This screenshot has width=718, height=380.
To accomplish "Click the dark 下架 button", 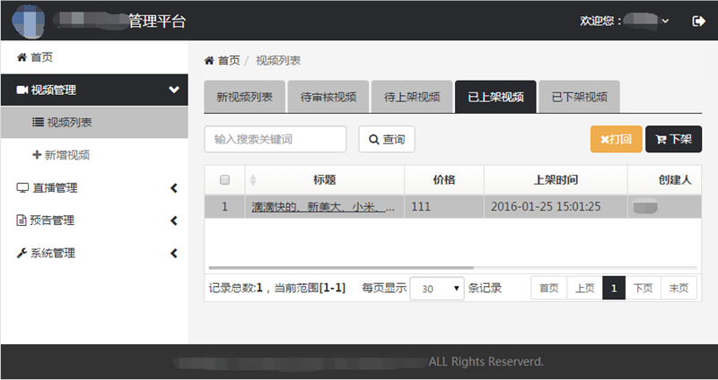I will click(674, 139).
